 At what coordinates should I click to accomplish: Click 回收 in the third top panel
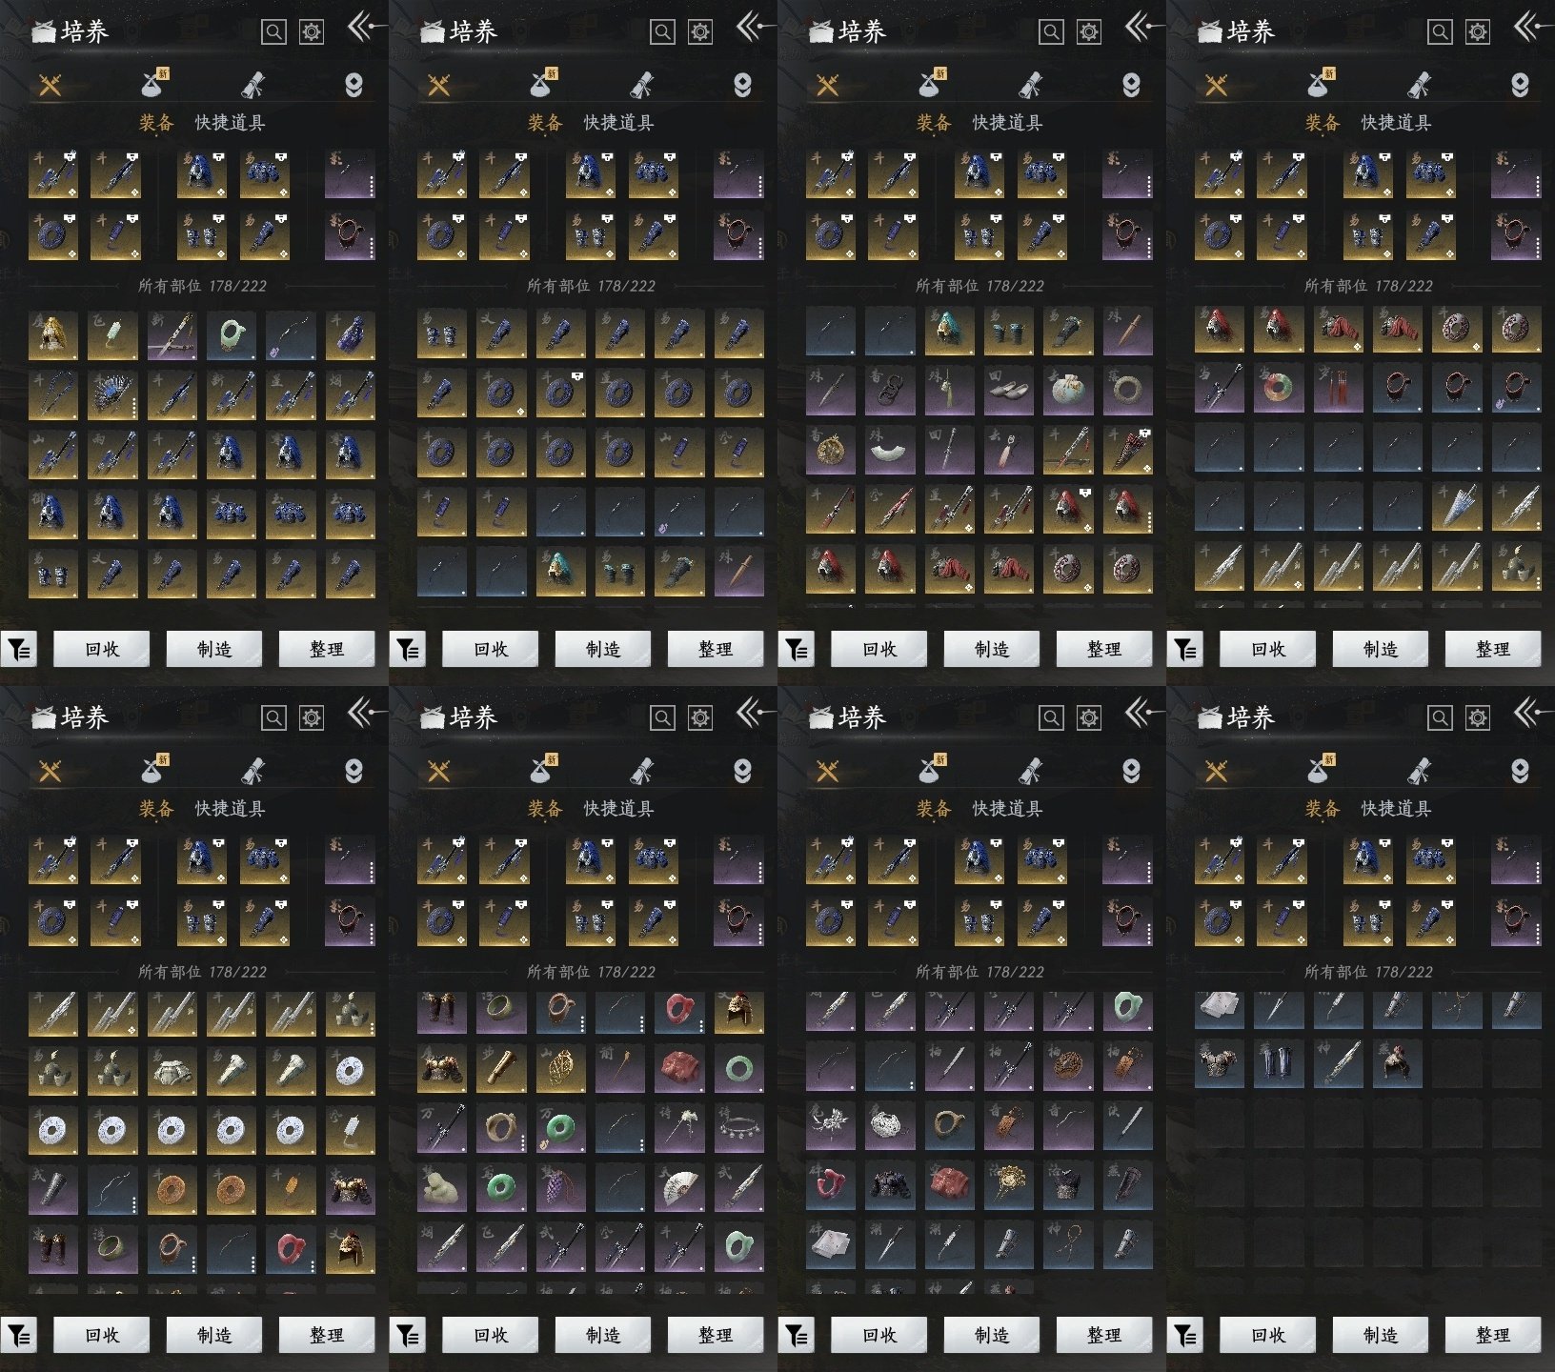[879, 649]
